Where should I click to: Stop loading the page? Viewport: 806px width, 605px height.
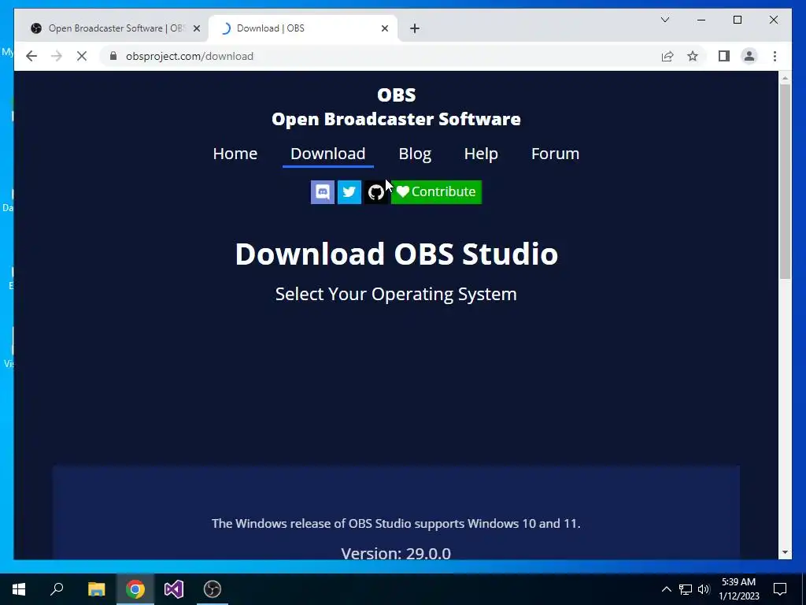point(82,56)
